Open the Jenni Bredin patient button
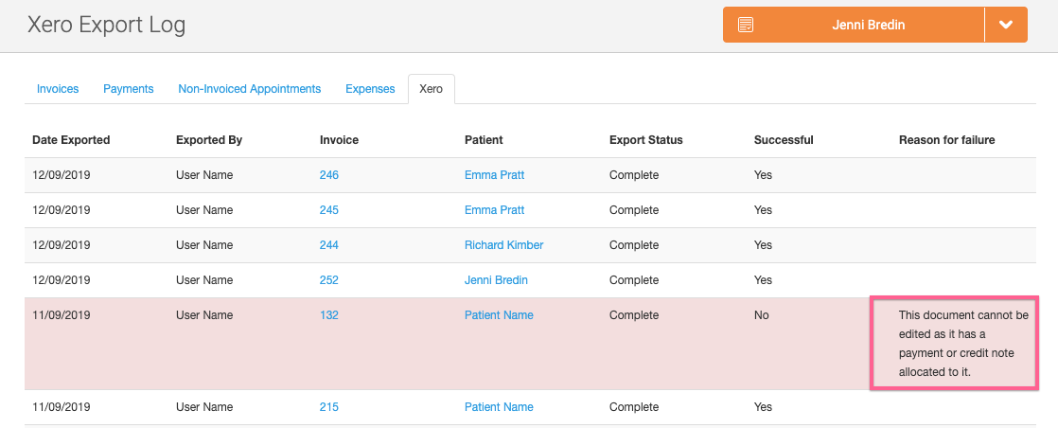 (x=868, y=26)
